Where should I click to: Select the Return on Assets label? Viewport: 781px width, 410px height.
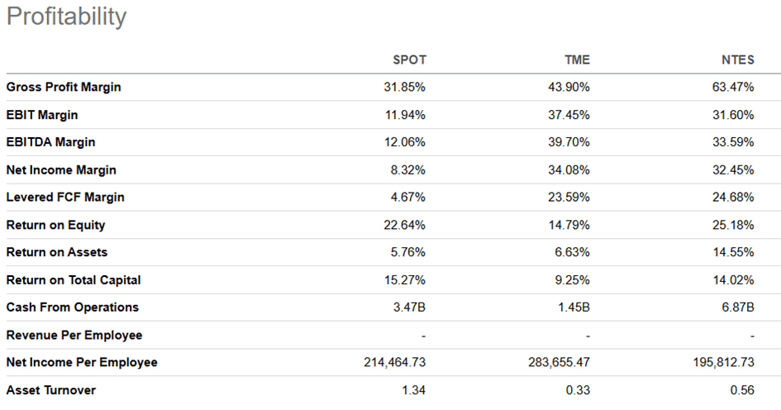(56, 252)
